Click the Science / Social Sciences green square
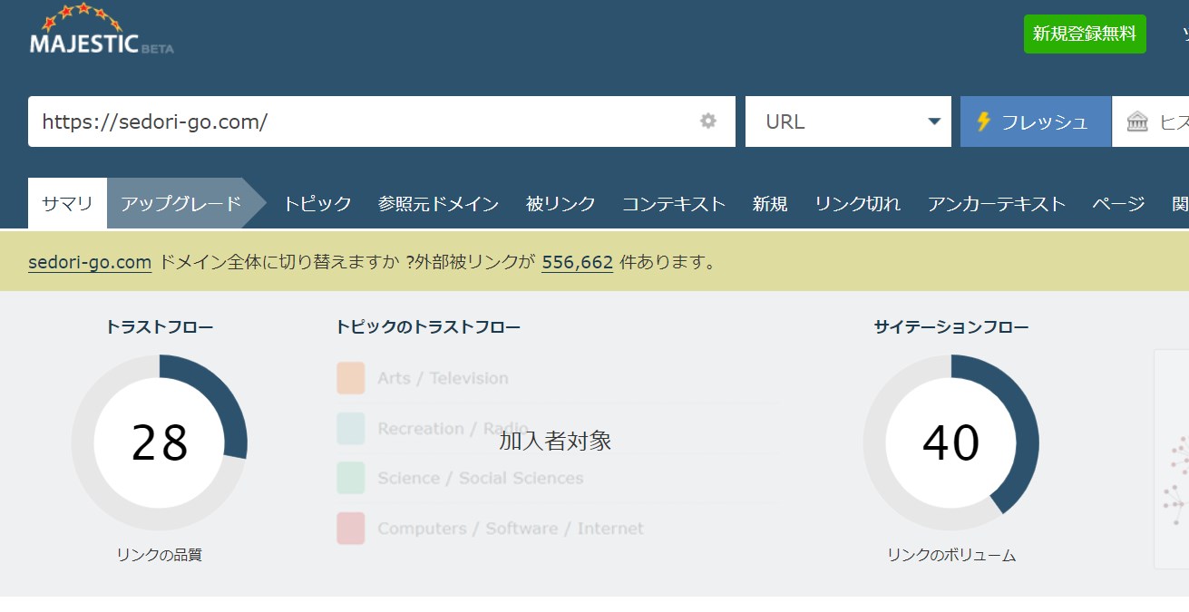 point(351,478)
